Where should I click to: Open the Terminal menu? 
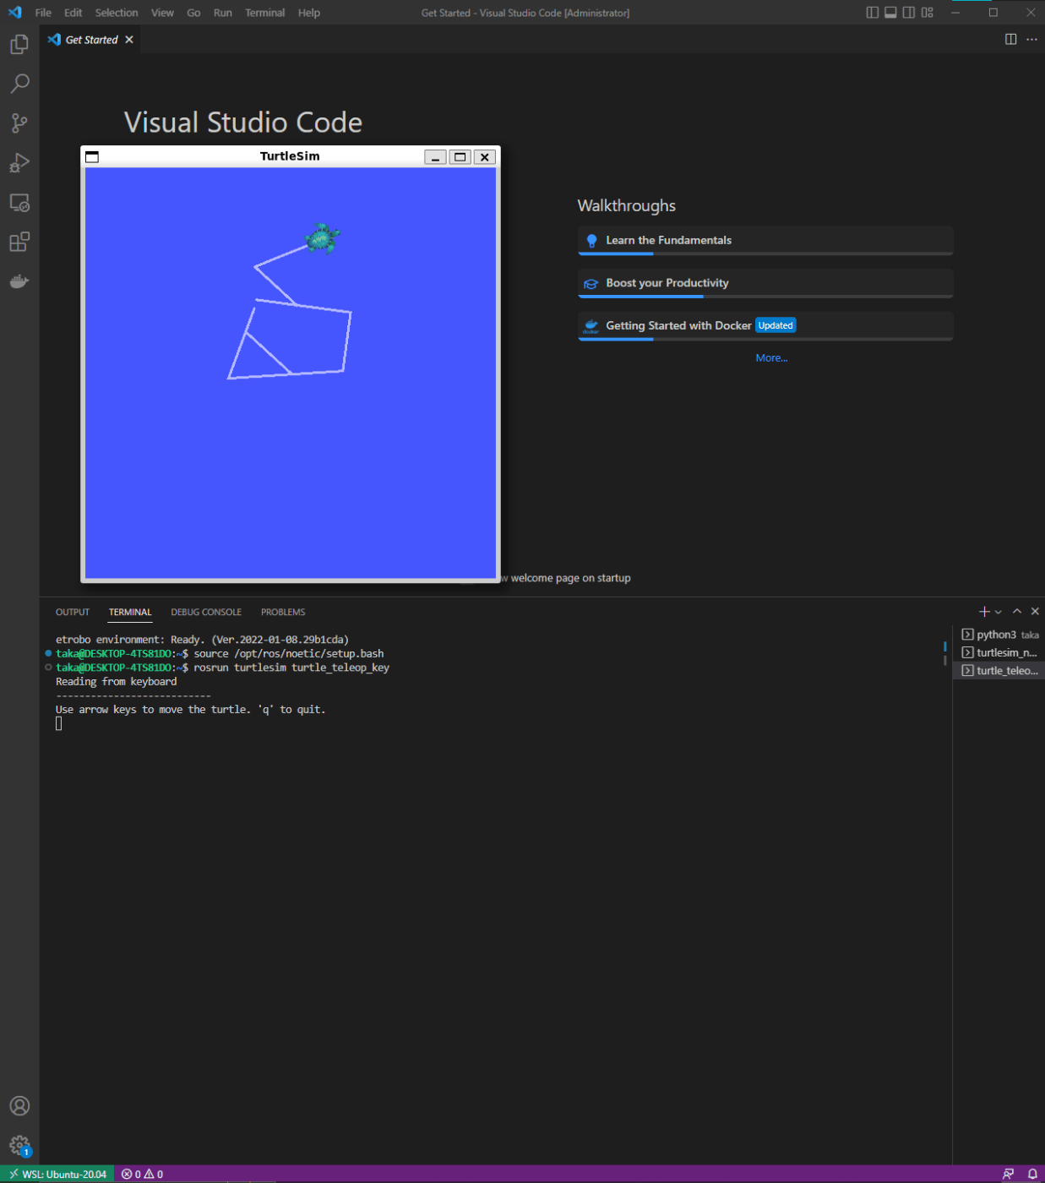(264, 13)
